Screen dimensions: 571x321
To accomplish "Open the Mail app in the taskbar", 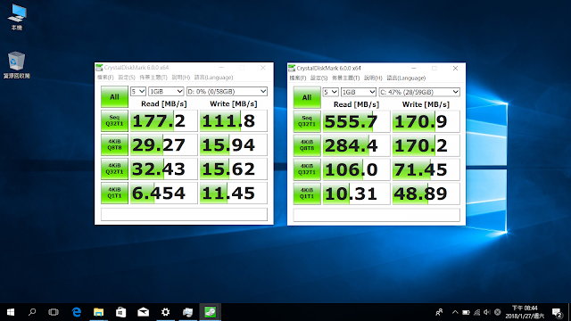I will tap(143, 312).
